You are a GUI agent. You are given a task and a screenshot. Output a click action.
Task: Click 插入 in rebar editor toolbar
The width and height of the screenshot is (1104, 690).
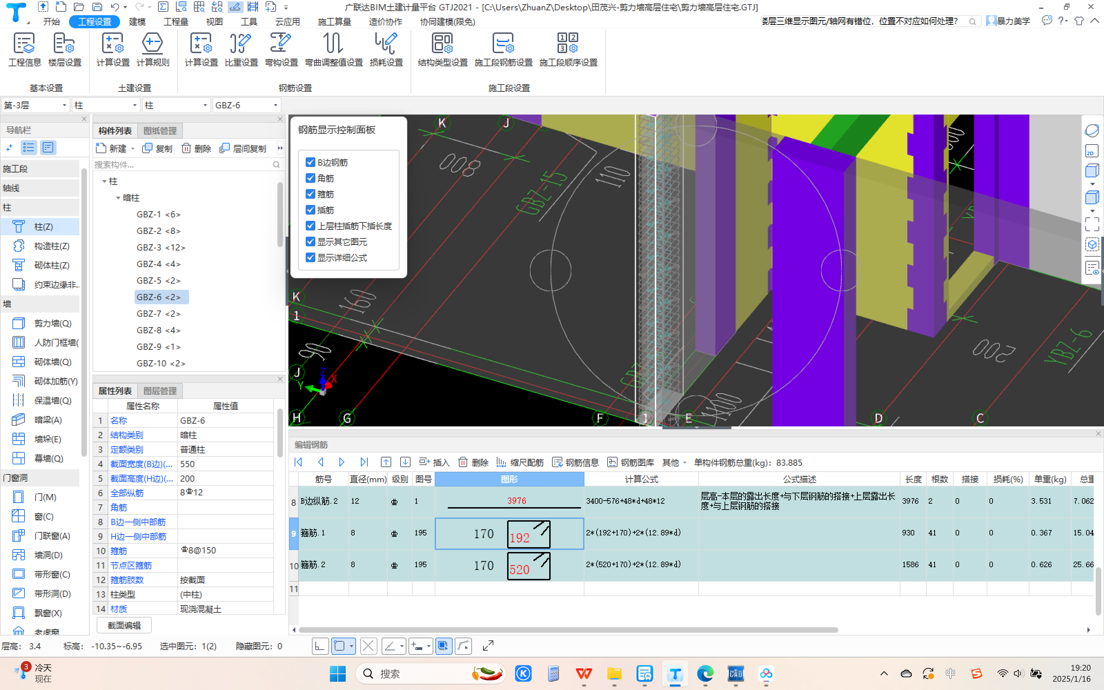coord(434,462)
